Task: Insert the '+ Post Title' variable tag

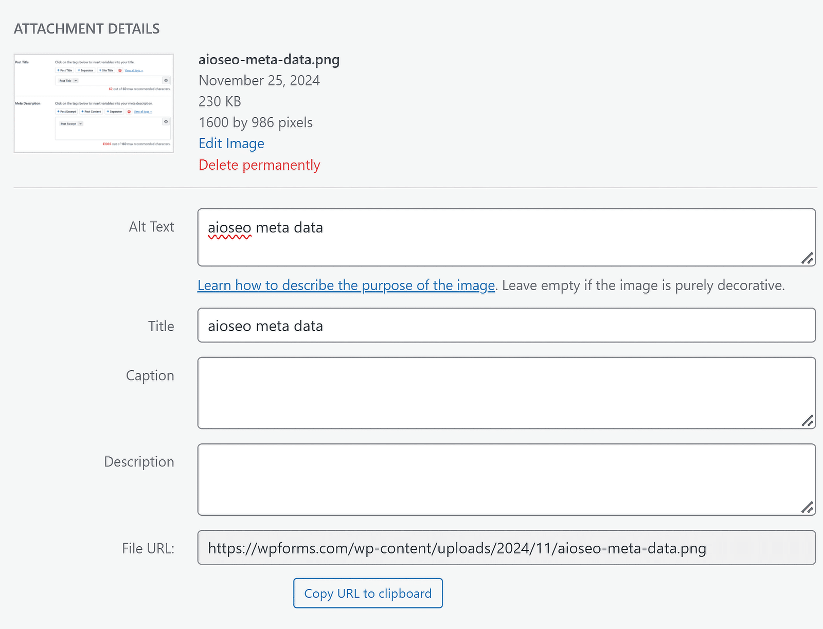Action: pos(64,70)
